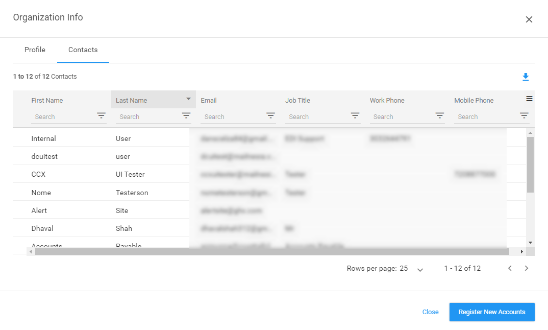Open the Mobile Phone column filter
The width and height of the screenshot is (548, 330).
pyautogui.click(x=524, y=116)
